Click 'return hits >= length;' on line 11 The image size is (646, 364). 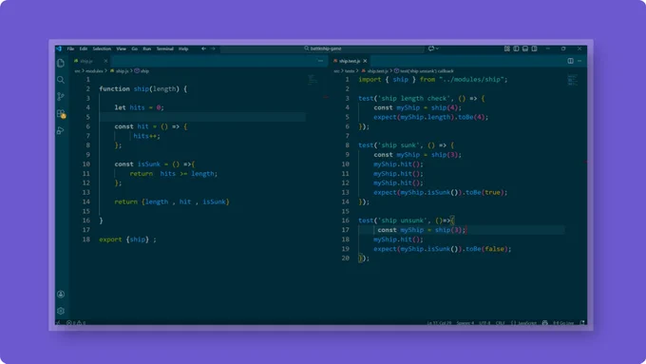(174, 174)
